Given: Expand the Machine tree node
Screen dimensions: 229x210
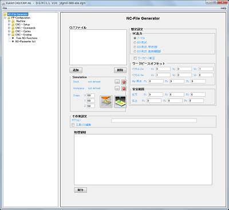Looking at the screenshot, I should click(9, 21).
